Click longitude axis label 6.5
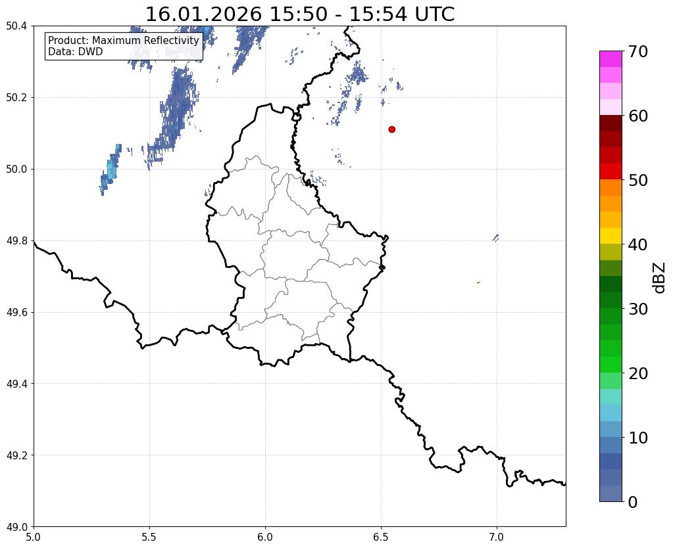This screenshot has height=548, width=673. (x=381, y=537)
